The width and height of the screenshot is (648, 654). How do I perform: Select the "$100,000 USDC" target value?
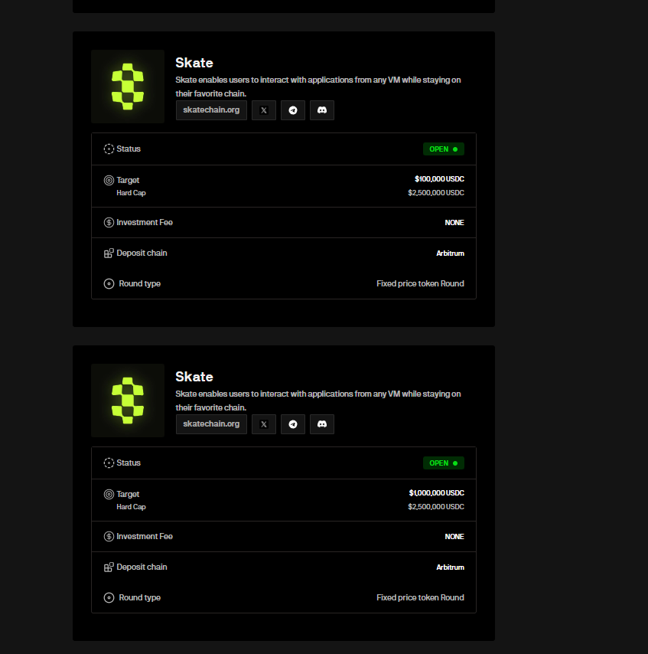[x=439, y=179]
